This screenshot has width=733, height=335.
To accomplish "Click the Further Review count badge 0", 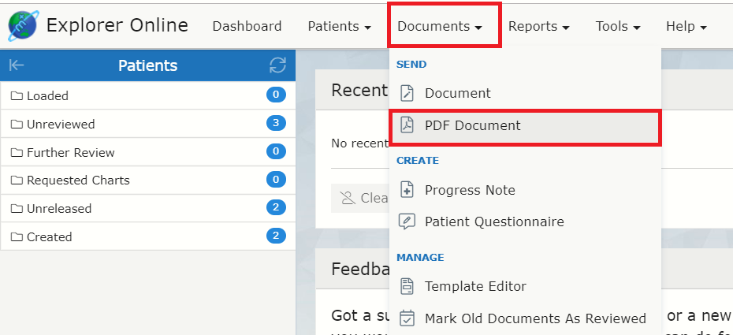I will (276, 151).
